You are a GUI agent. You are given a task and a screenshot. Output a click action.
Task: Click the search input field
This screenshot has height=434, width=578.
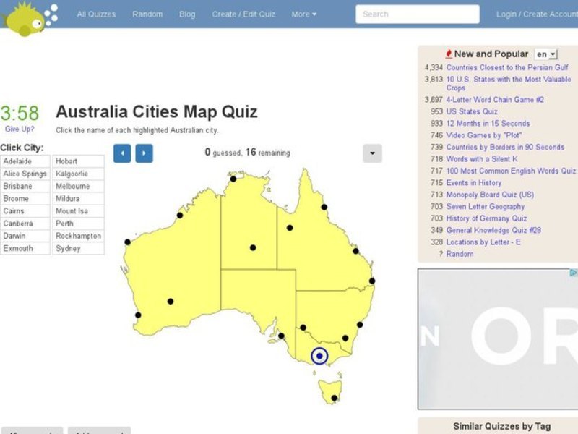click(419, 14)
